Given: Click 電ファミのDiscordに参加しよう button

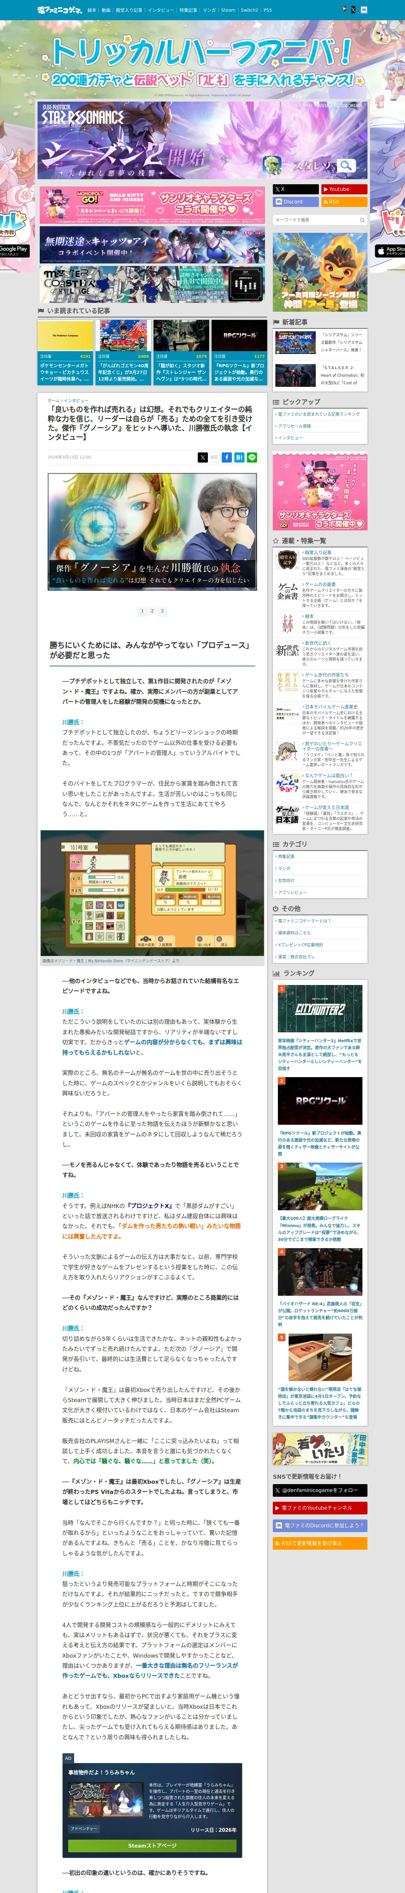Looking at the screenshot, I should click(x=320, y=1525).
